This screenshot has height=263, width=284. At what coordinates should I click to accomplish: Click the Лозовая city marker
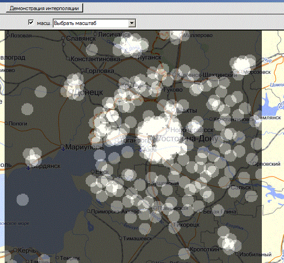pyautogui.click(x=8, y=35)
